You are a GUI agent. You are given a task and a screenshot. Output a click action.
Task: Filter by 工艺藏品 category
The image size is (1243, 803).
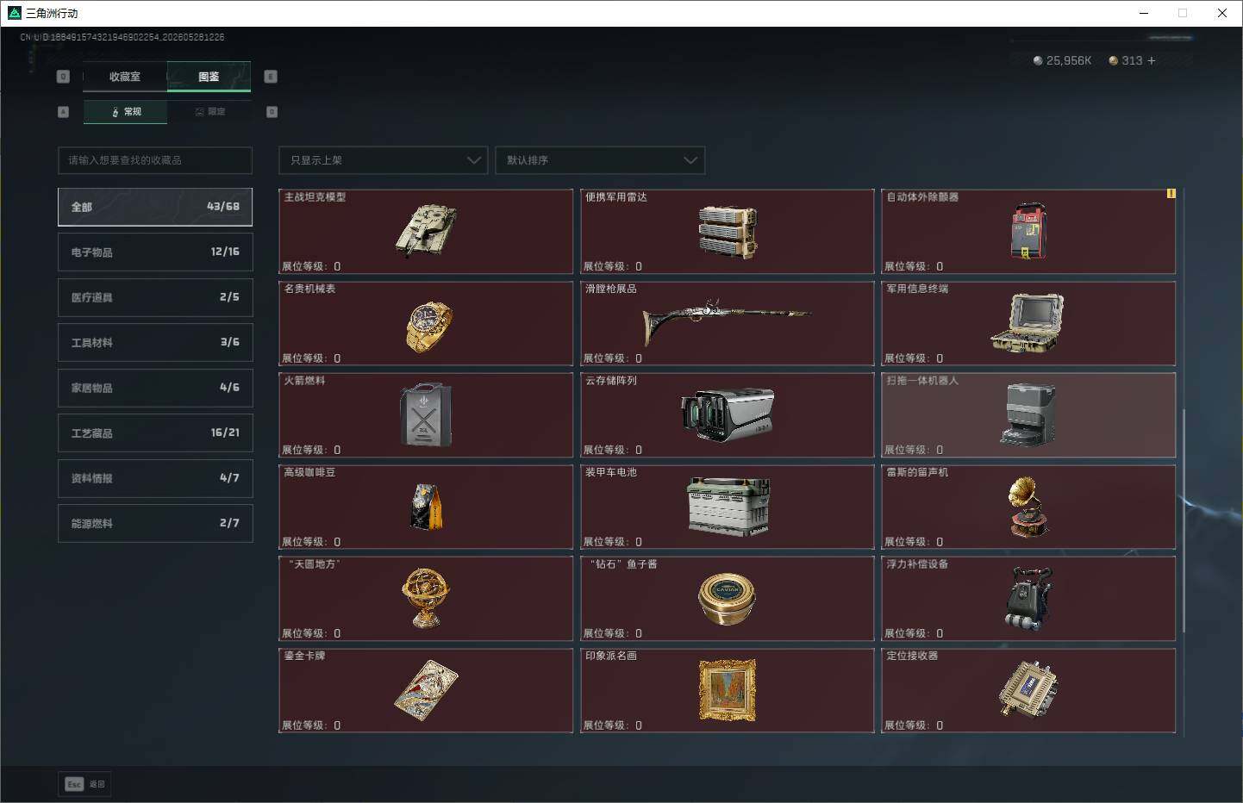155,433
